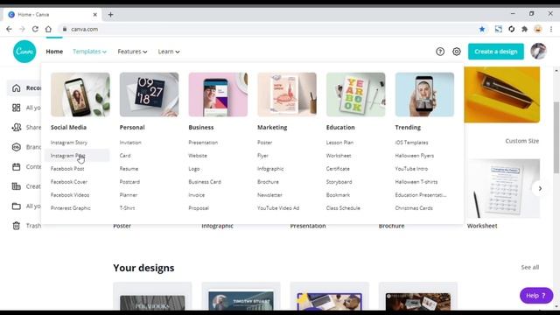Select Proposal under Business
Screen dimensions: 560x315
(199, 208)
